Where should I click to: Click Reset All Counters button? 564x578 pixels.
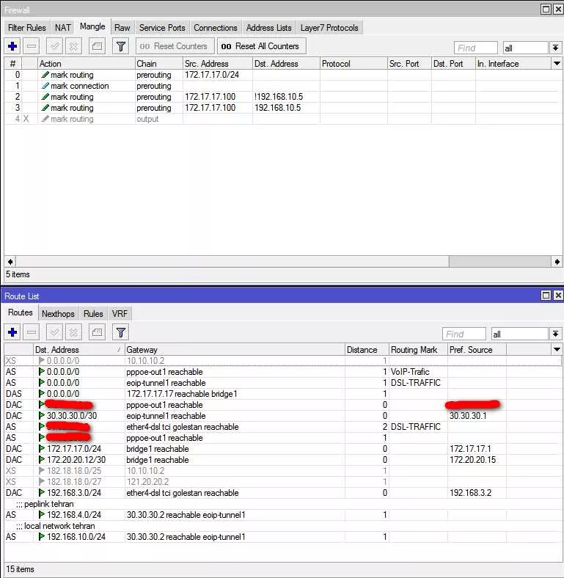[261, 46]
